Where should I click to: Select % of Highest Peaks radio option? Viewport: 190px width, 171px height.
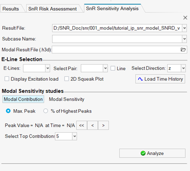click(x=46, y=111)
